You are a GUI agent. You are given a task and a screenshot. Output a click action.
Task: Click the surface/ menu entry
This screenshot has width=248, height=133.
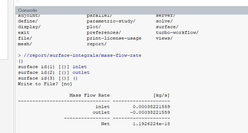pos(167,27)
